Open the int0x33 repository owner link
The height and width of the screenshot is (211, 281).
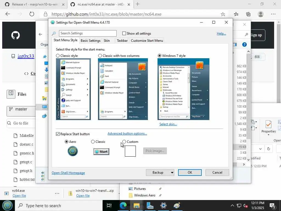[26, 56]
